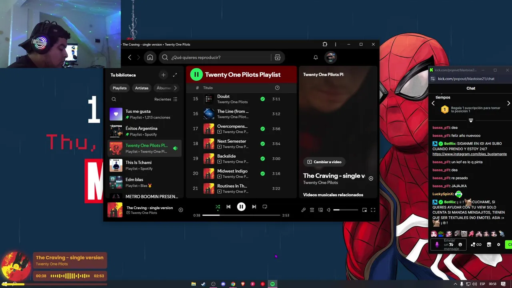Add The Craving to liked songs in right panel
Image resolution: width=512 pixels, height=288 pixels.
click(371, 178)
